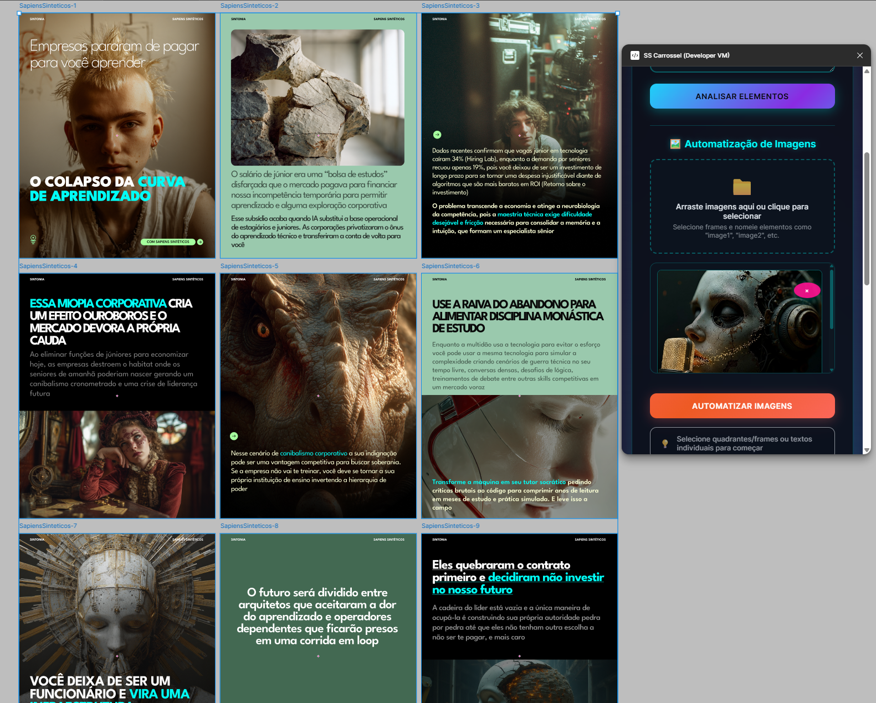Click the image preview list scrollbar thumb
The image size is (876, 703).
tap(831, 299)
